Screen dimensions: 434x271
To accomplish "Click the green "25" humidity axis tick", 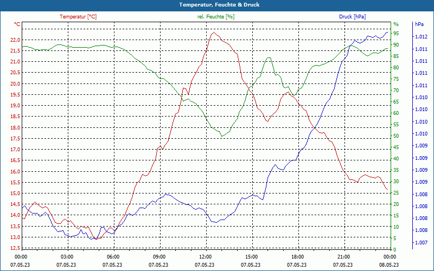I will [x=396, y=193].
